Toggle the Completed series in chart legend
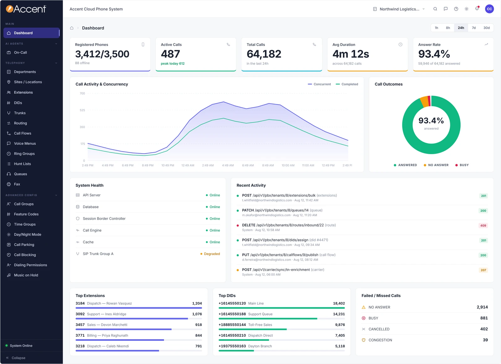501x364 pixels. click(x=347, y=84)
